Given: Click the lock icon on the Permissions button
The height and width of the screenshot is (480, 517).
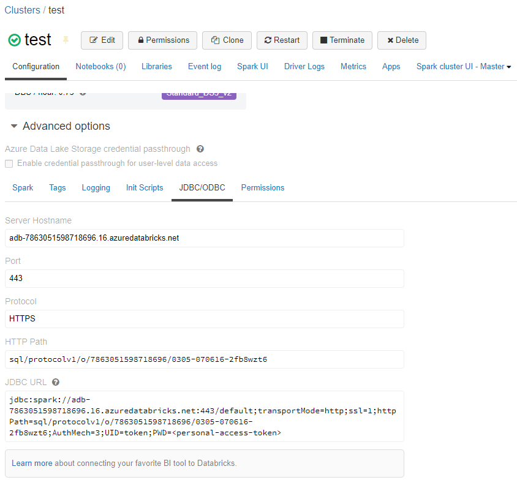Looking at the screenshot, I should click(x=142, y=40).
